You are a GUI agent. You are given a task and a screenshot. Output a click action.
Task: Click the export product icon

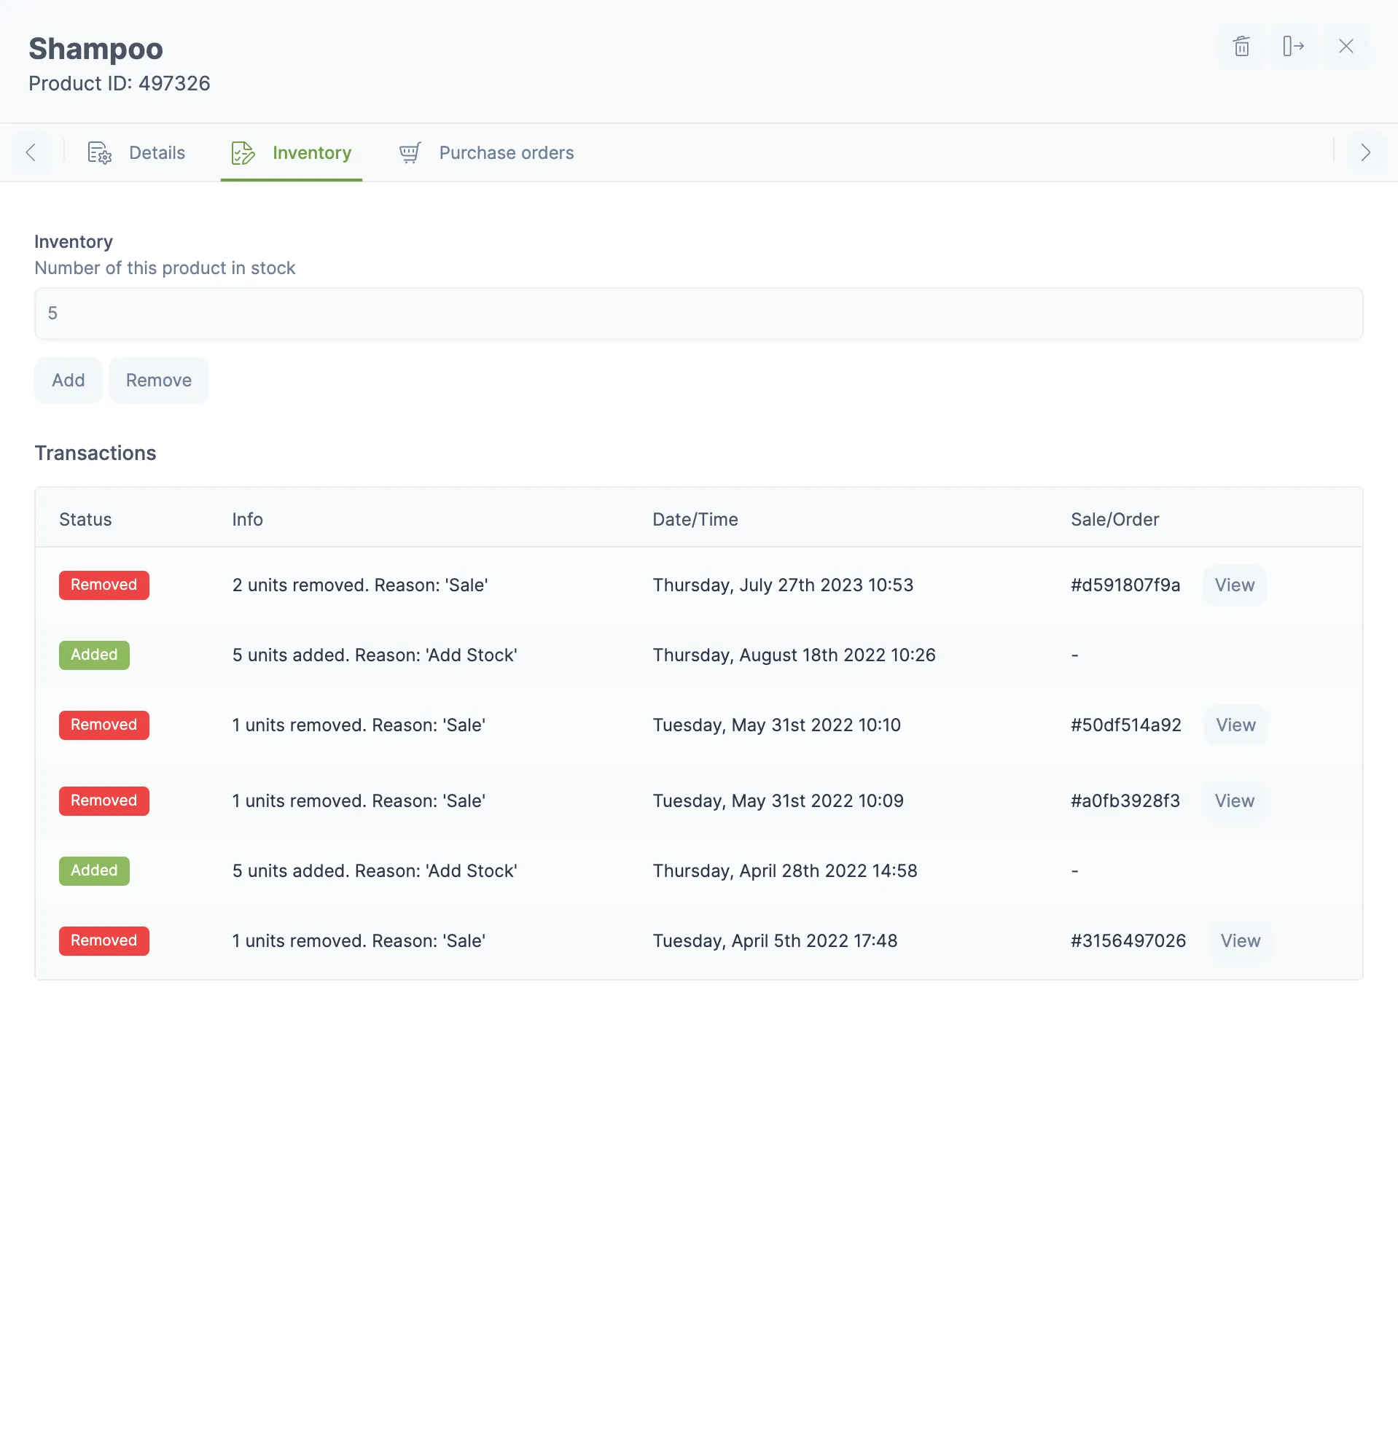(x=1293, y=46)
